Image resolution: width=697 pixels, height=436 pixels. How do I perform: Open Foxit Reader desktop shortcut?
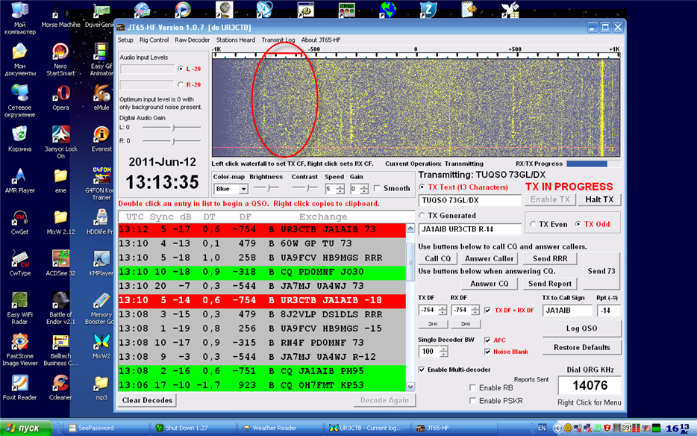pyautogui.click(x=19, y=387)
